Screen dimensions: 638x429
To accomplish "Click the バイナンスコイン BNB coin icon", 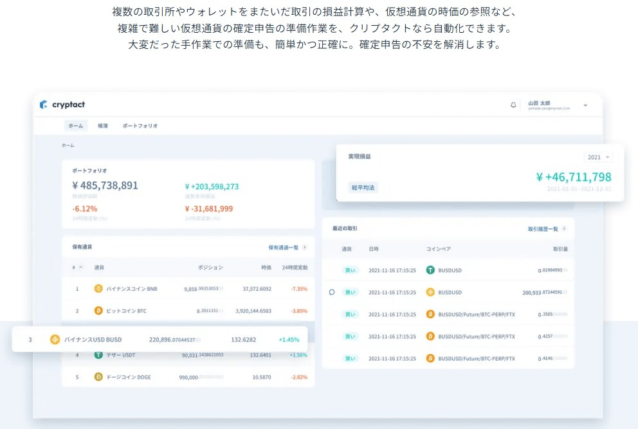I will [x=98, y=289].
